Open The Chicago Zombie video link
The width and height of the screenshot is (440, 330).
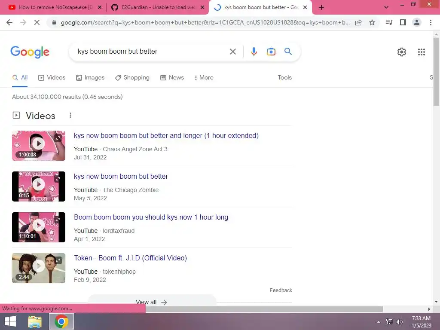pyautogui.click(x=121, y=177)
